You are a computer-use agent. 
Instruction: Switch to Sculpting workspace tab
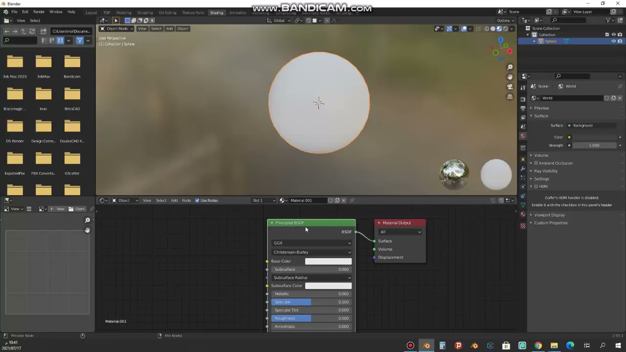pos(145,13)
